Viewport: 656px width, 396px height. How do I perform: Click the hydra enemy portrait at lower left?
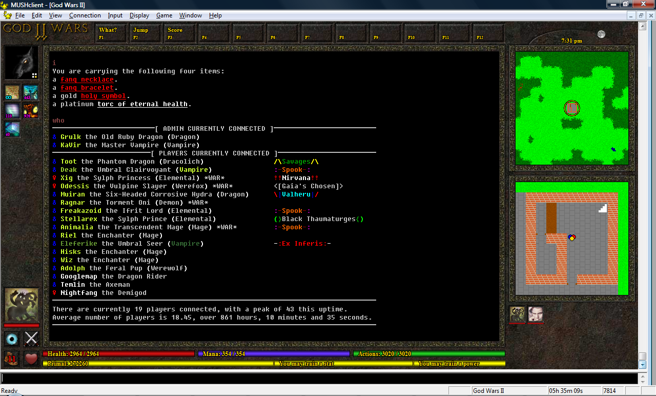(x=22, y=305)
